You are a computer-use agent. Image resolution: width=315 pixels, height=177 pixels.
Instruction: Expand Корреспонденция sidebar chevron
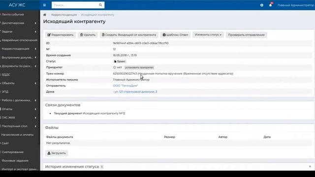pyautogui.click(x=35, y=49)
